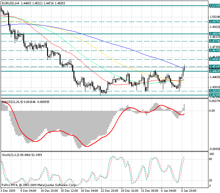The width and height of the screenshot is (220, 193).
Task: Select the MACD(12,26,9) indicator label
Action: (12, 102)
